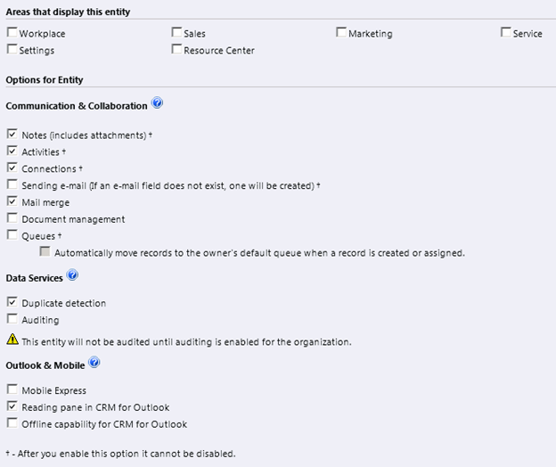Uncheck Duplicate detection
Image resolution: width=556 pixels, height=467 pixels.
coord(12,302)
